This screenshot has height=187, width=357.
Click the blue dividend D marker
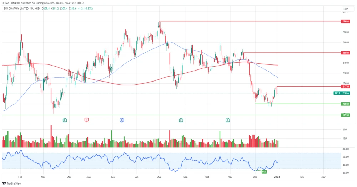[122, 120]
